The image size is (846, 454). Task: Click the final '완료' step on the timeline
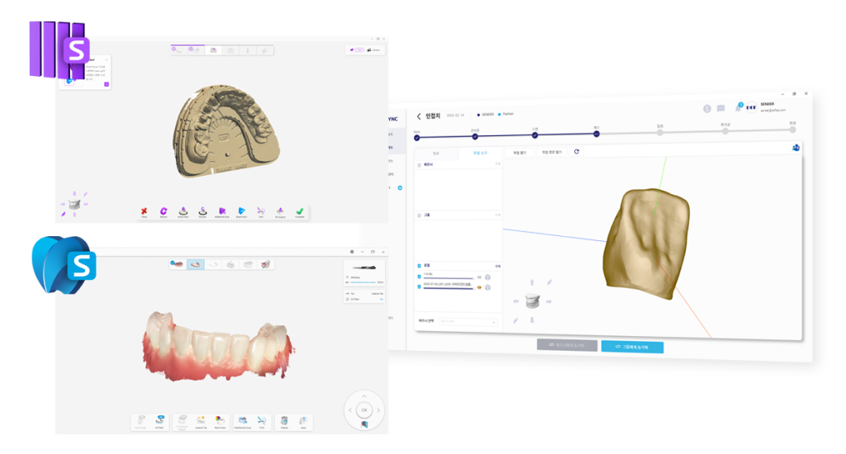click(x=792, y=130)
